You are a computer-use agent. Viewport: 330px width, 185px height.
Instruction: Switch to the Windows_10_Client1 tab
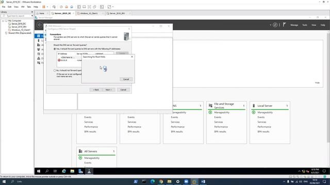click(89, 13)
